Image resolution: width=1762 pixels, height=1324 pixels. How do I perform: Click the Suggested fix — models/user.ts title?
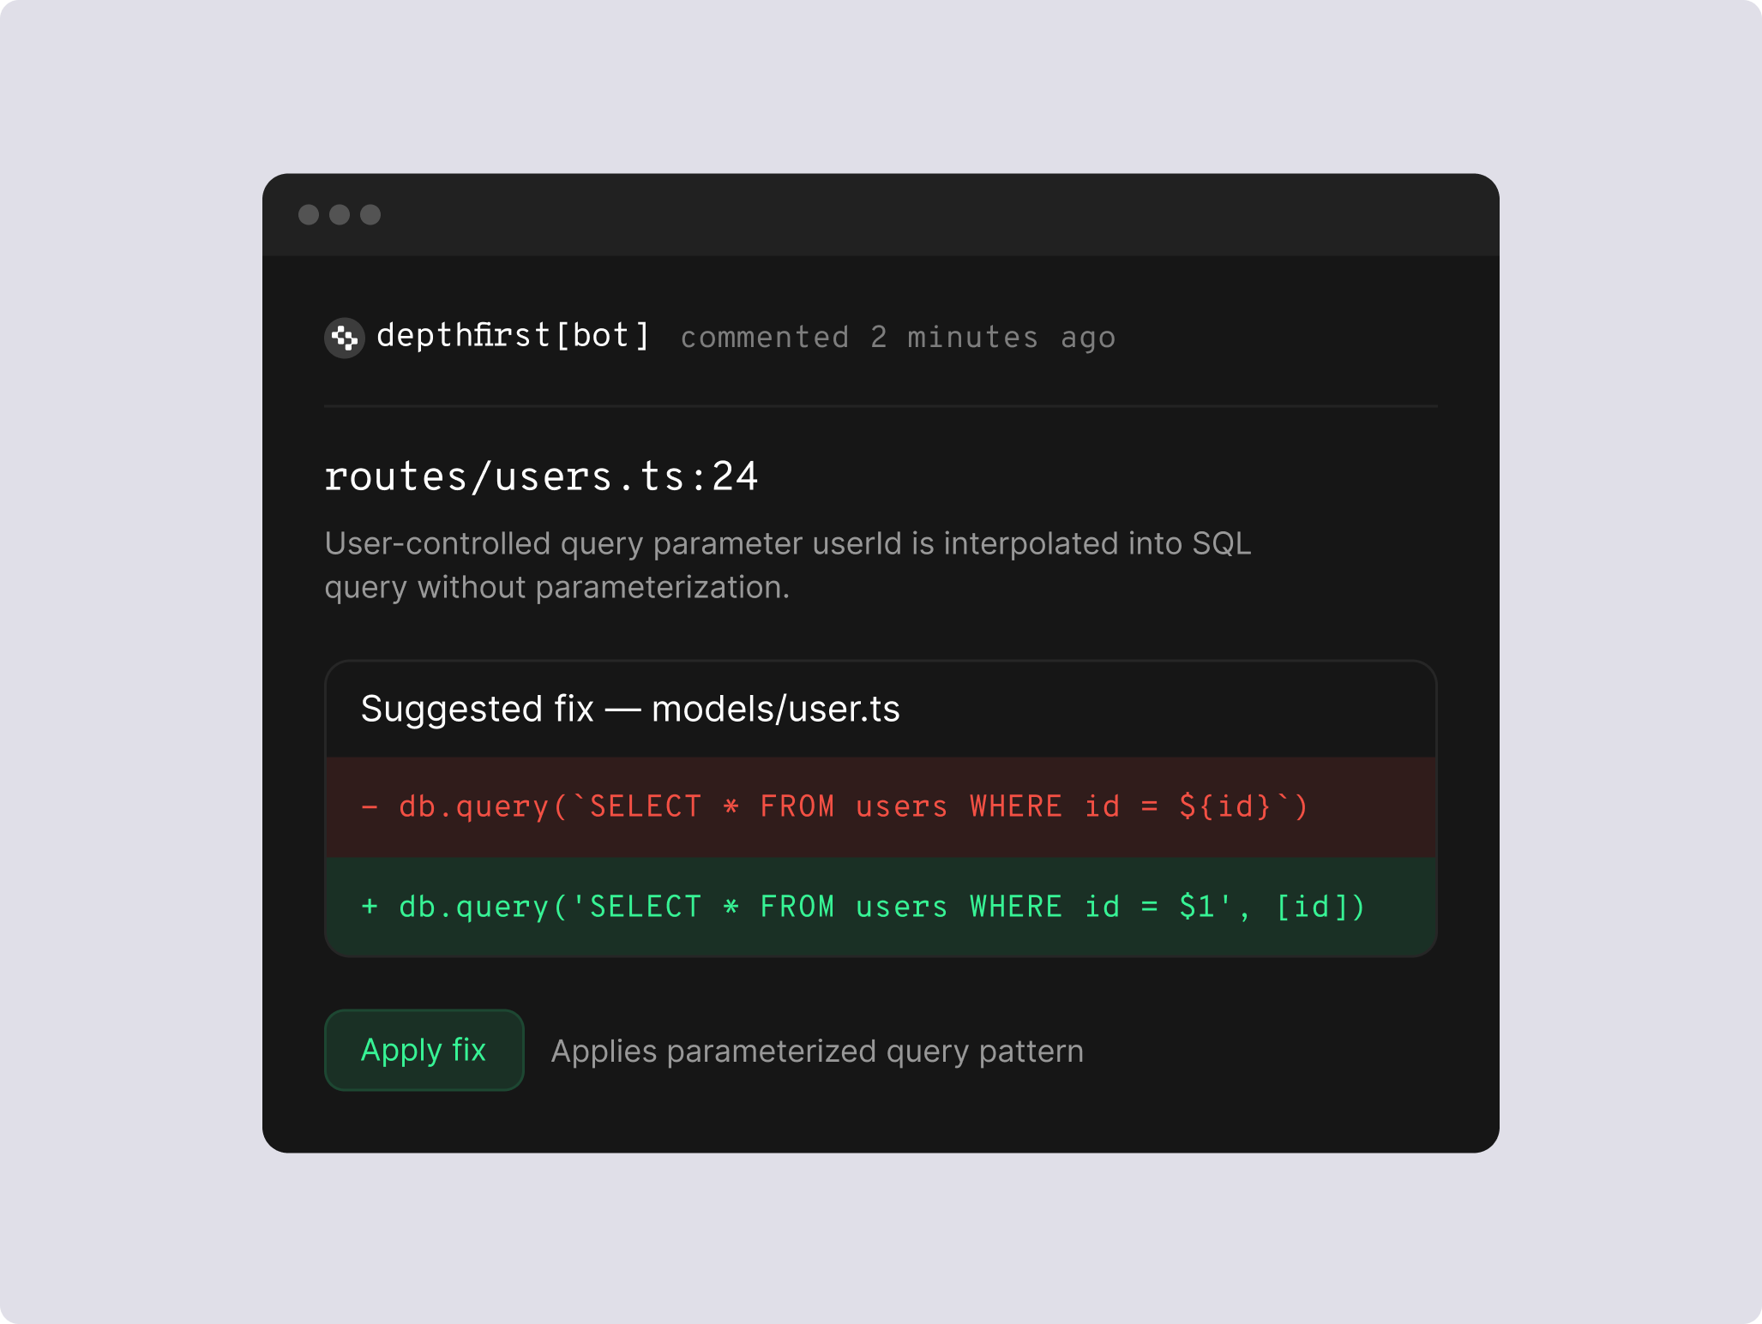pos(632,708)
